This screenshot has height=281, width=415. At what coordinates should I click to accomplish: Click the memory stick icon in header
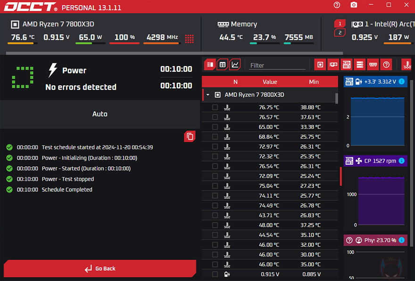point(223,25)
